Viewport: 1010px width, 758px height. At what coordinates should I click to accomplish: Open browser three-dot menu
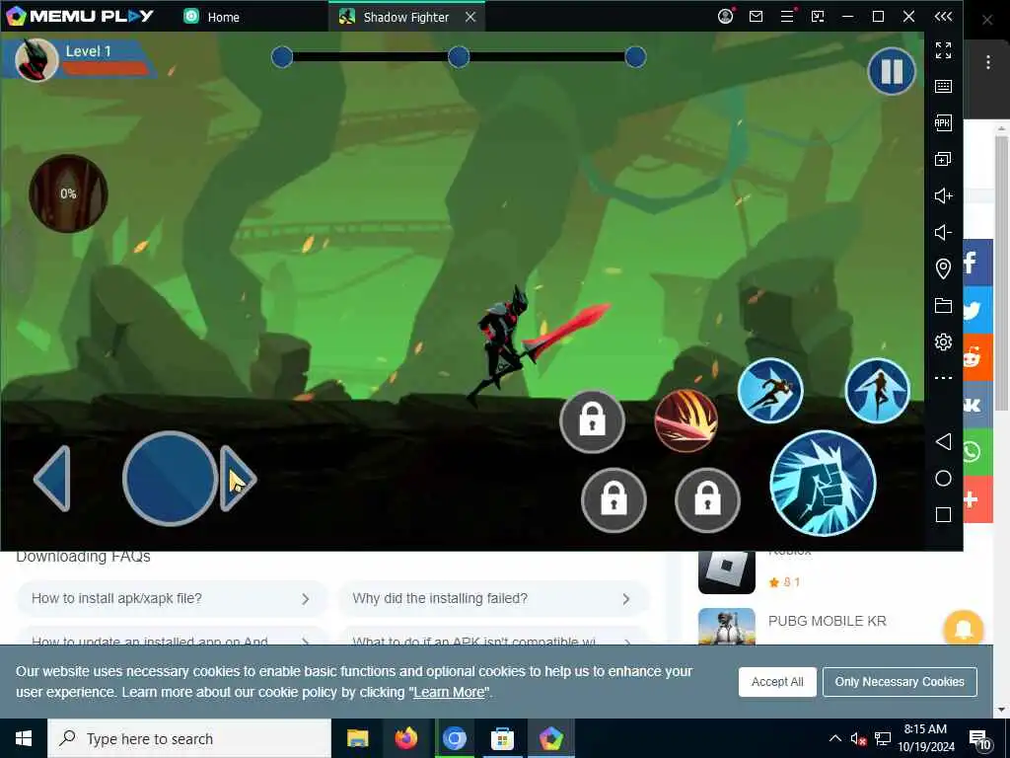point(987,62)
